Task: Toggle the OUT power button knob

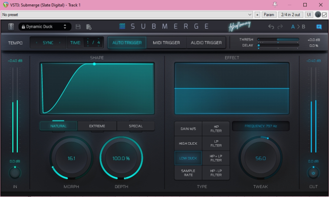Action: [x=313, y=173]
